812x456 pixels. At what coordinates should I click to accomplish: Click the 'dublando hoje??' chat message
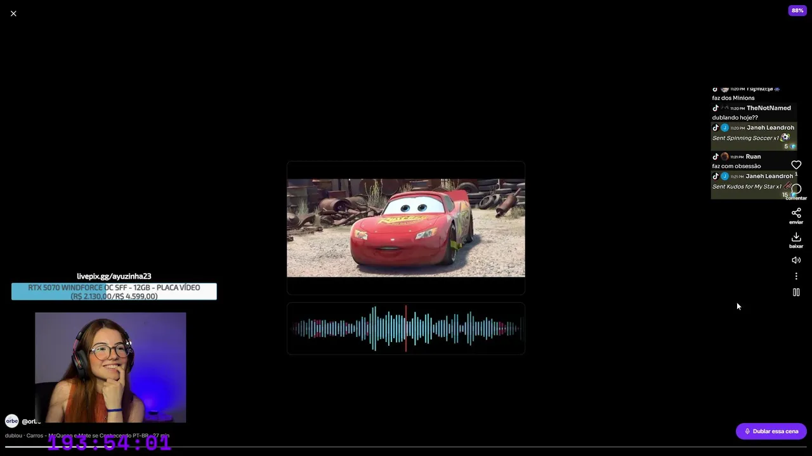point(735,118)
